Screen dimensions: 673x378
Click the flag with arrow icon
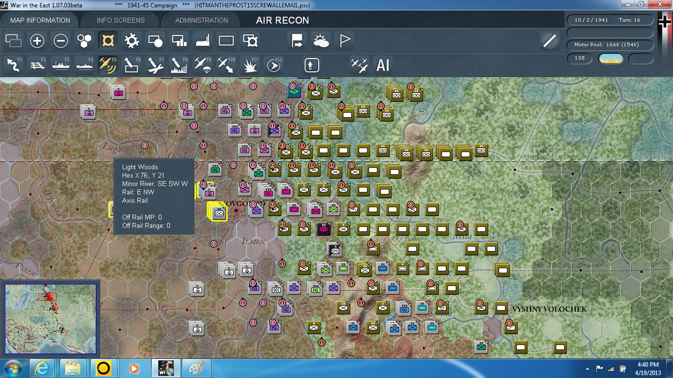click(x=297, y=41)
